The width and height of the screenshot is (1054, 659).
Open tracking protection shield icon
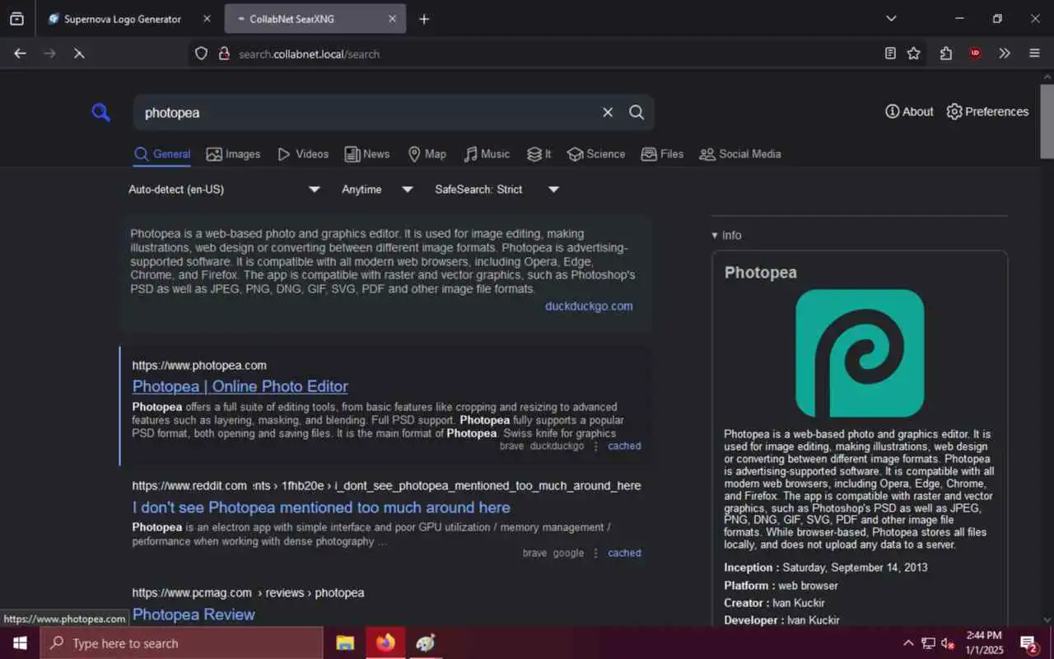pyautogui.click(x=201, y=54)
